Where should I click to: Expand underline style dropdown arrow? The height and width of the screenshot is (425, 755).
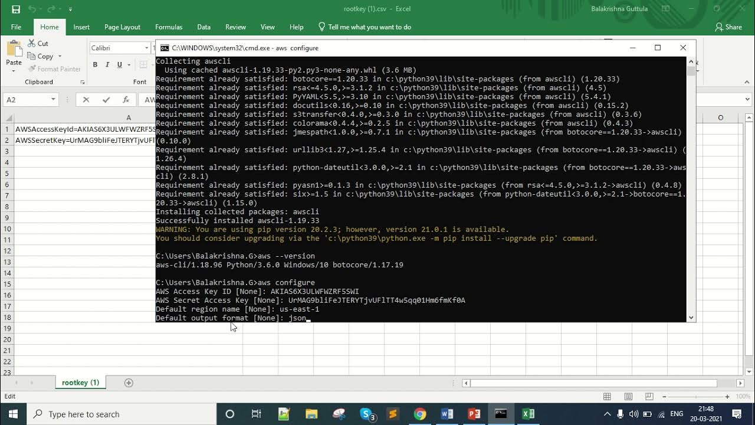(128, 65)
